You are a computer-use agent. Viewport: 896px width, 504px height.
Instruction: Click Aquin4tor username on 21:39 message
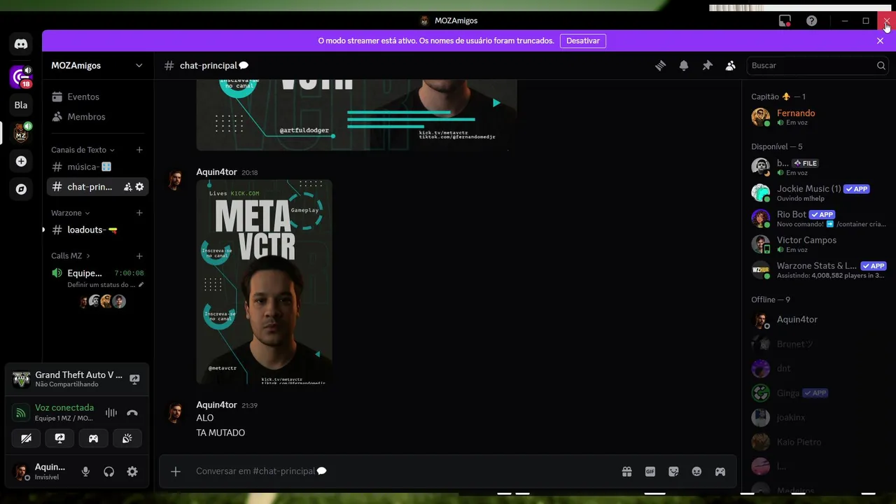pyautogui.click(x=216, y=405)
